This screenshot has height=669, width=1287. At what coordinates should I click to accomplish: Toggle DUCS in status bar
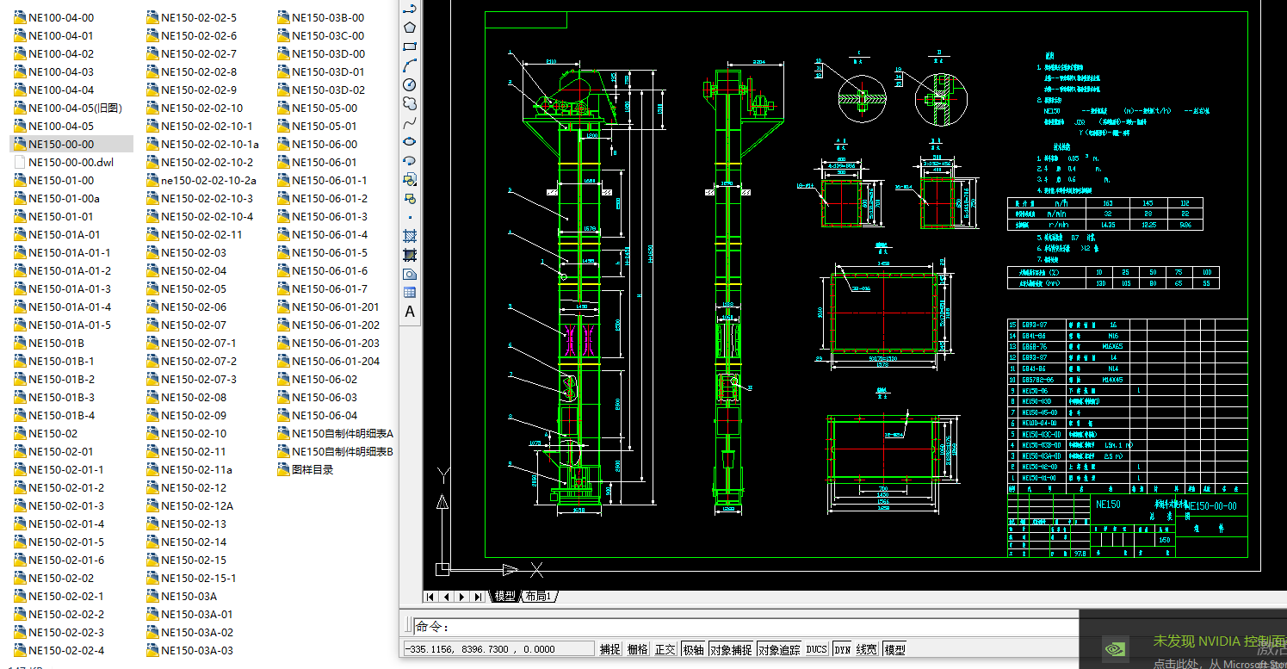point(816,649)
